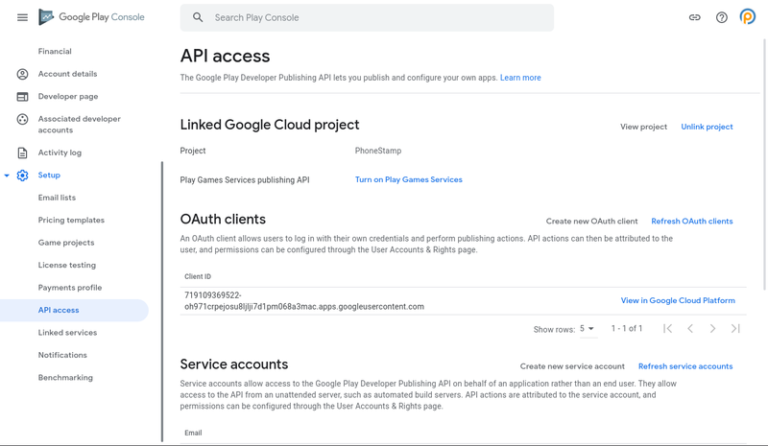Click Create new OAuth client
This screenshot has width=768, height=446.
point(591,222)
